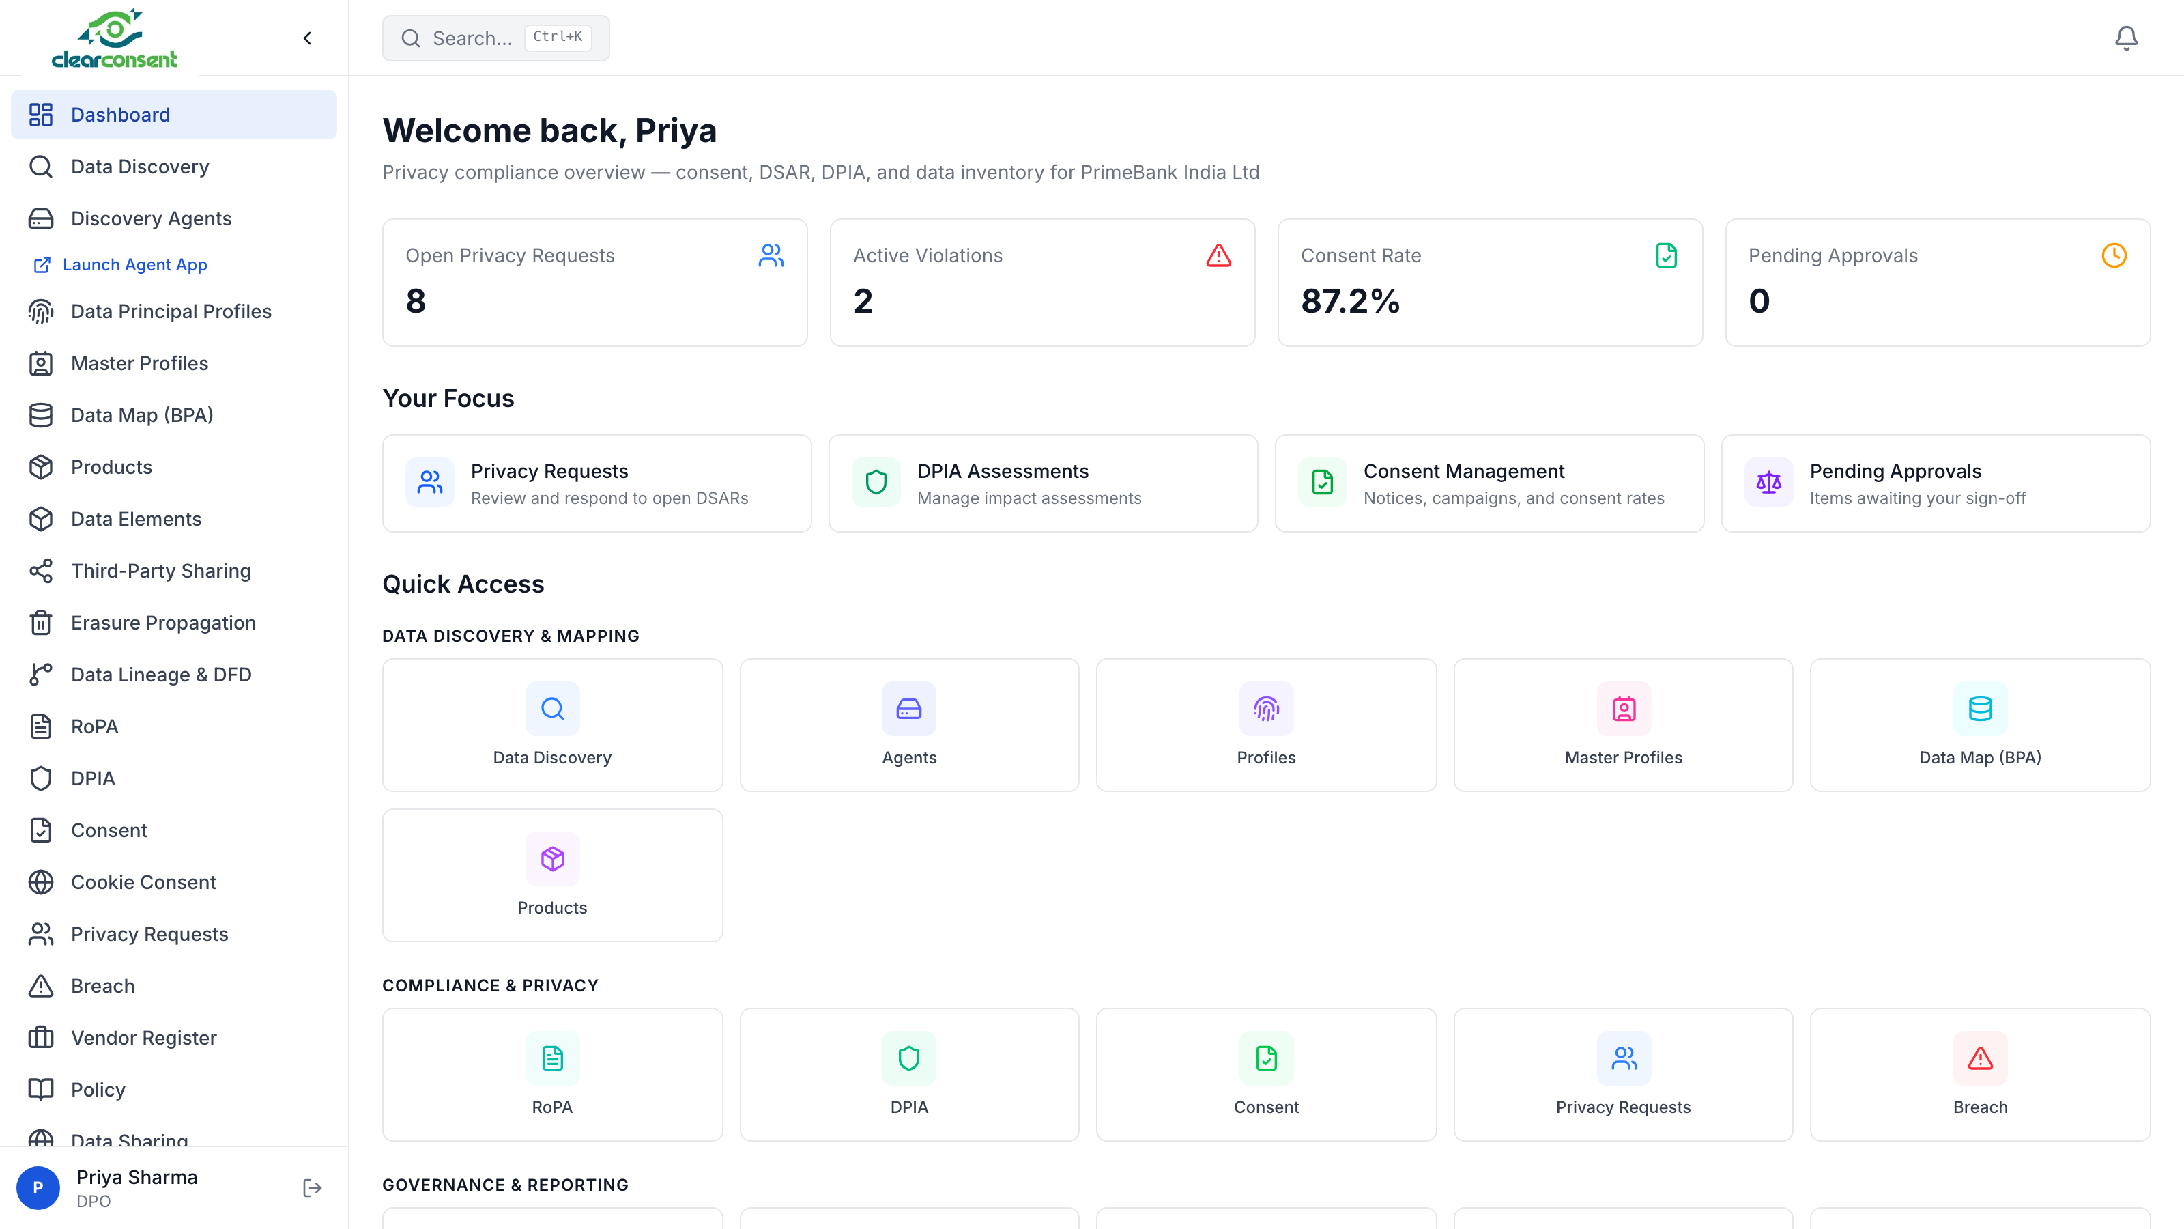This screenshot has height=1229, width=2184.
Task: Click the Erasure Propagation trash icon
Action: (41, 623)
